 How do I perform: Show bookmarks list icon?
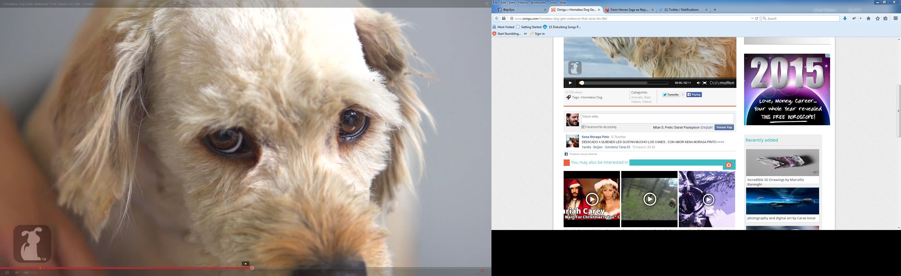886,18
